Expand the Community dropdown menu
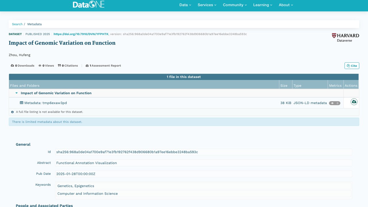This screenshot has height=207, width=368. (235, 5)
